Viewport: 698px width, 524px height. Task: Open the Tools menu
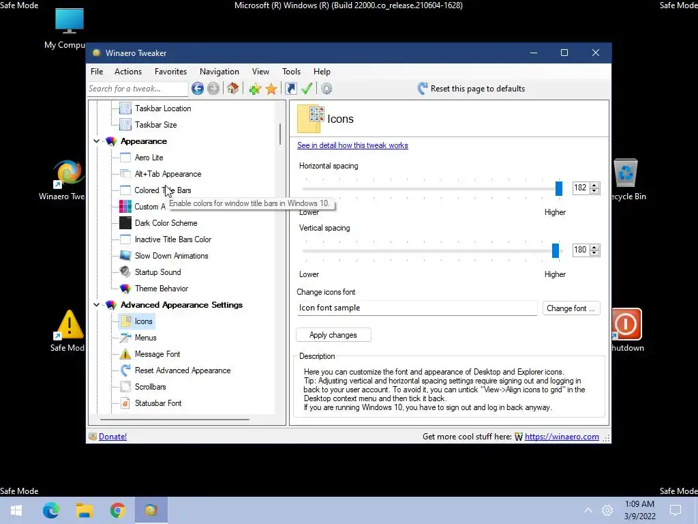[291, 72]
